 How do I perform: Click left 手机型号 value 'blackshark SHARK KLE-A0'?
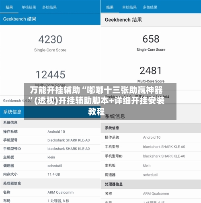(x=69, y=140)
